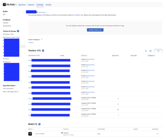Click the export testers icon
The height and width of the screenshot is (140, 166).
[x=150, y=51]
